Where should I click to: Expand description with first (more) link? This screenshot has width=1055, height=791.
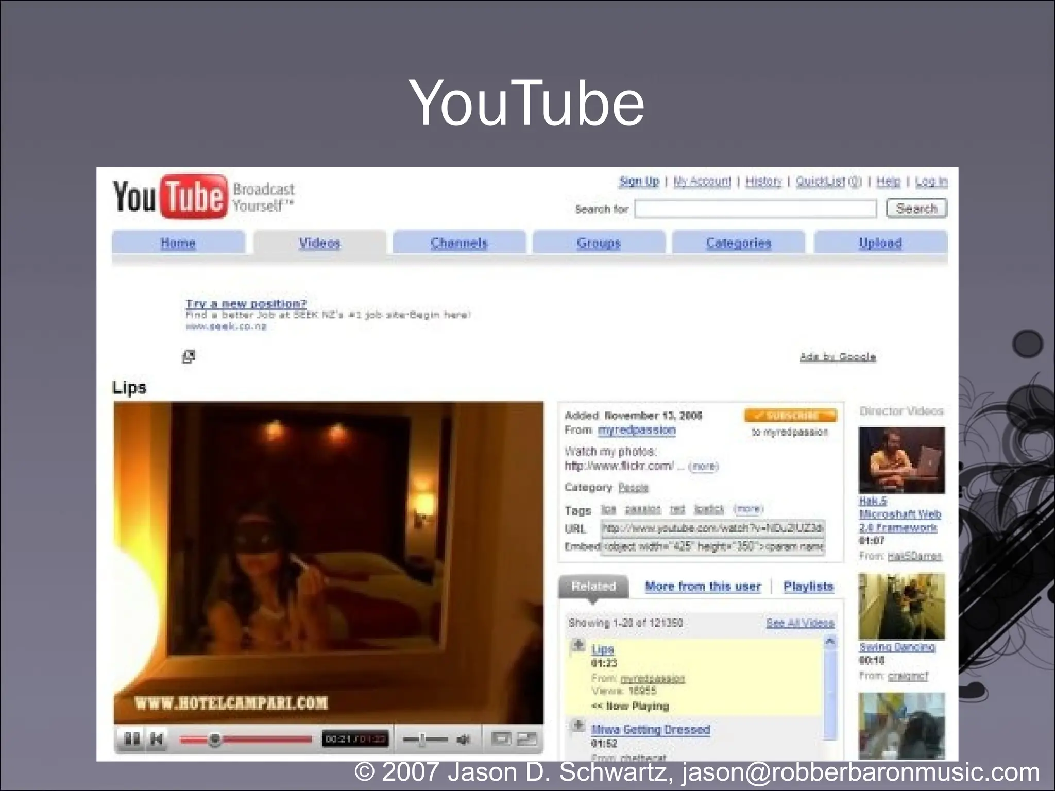coord(704,467)
